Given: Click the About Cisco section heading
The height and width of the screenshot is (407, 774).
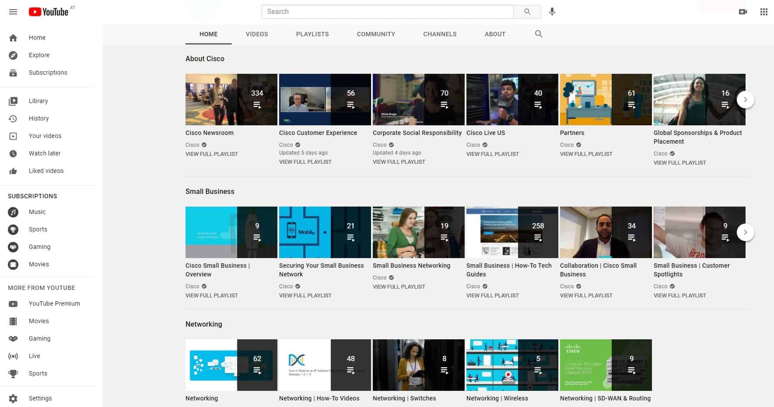Looking at the screenshot, I should 205,59.
